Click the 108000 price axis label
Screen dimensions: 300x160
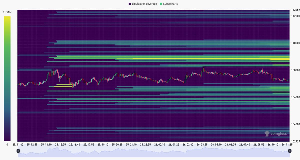click(x=295, y=70)
